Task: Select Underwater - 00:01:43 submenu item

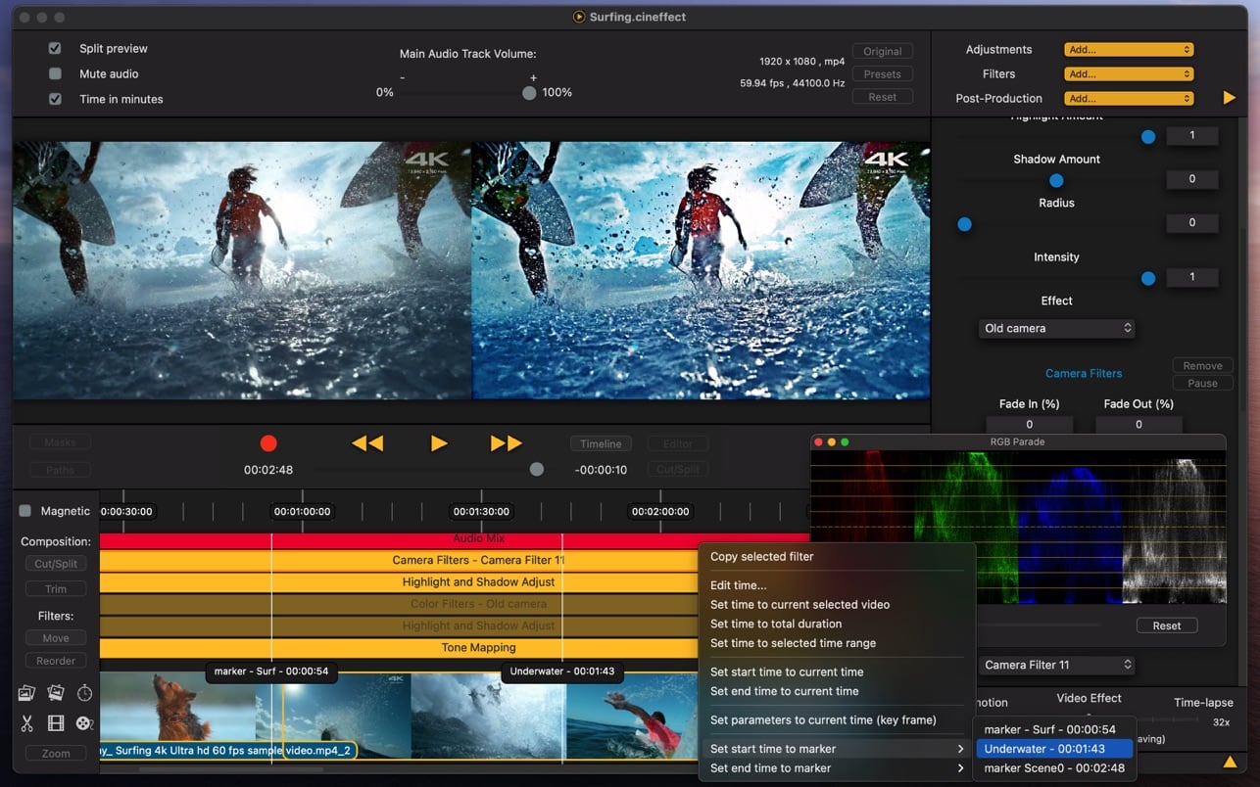Action: [x=1054, y=749]
